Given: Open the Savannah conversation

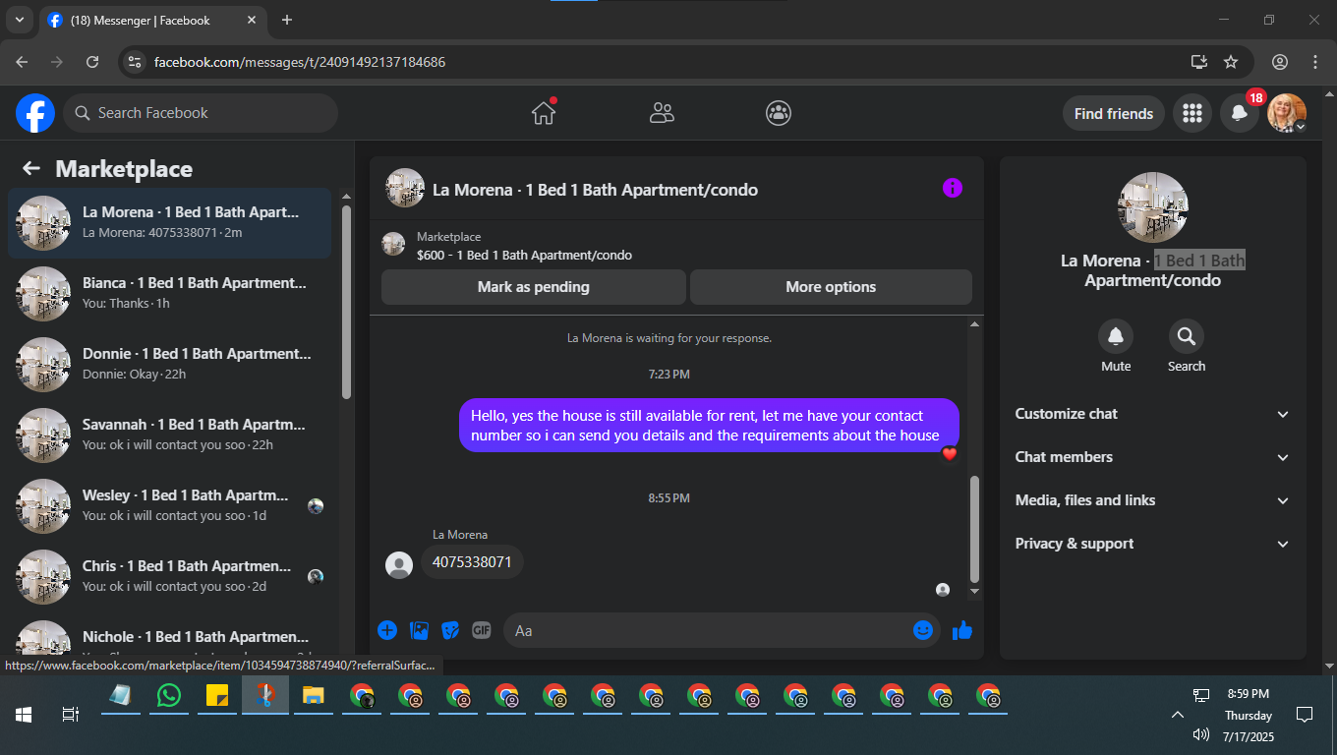Looking at the screenshot, I should coord(170,436).
